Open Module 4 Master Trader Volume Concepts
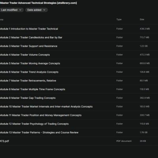 (x=25, y=55)
